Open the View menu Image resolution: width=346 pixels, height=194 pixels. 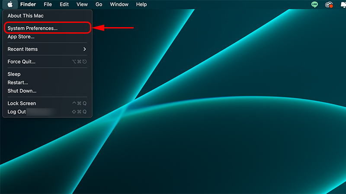(82, 4)
